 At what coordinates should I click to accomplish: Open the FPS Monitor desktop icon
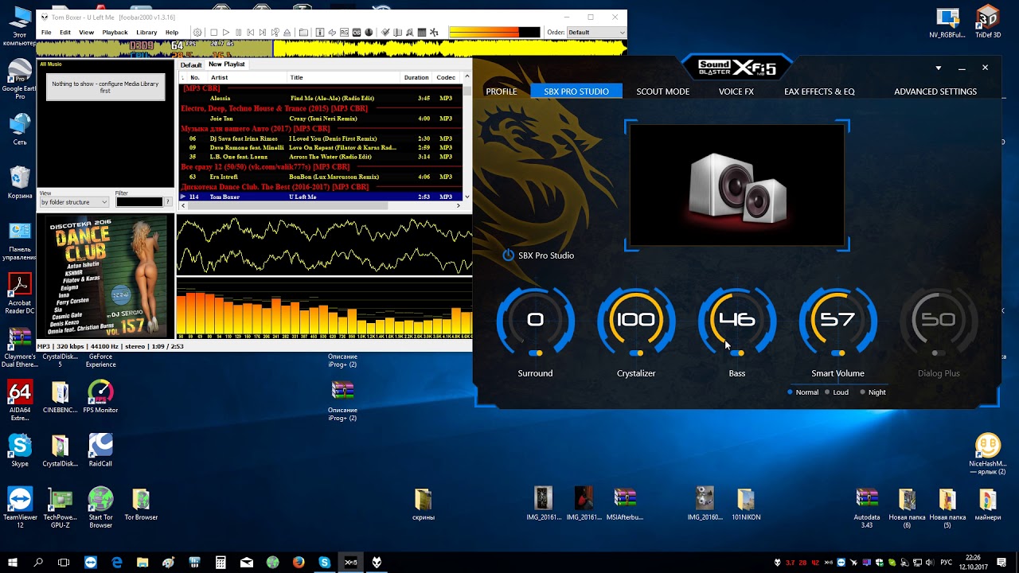100,396
